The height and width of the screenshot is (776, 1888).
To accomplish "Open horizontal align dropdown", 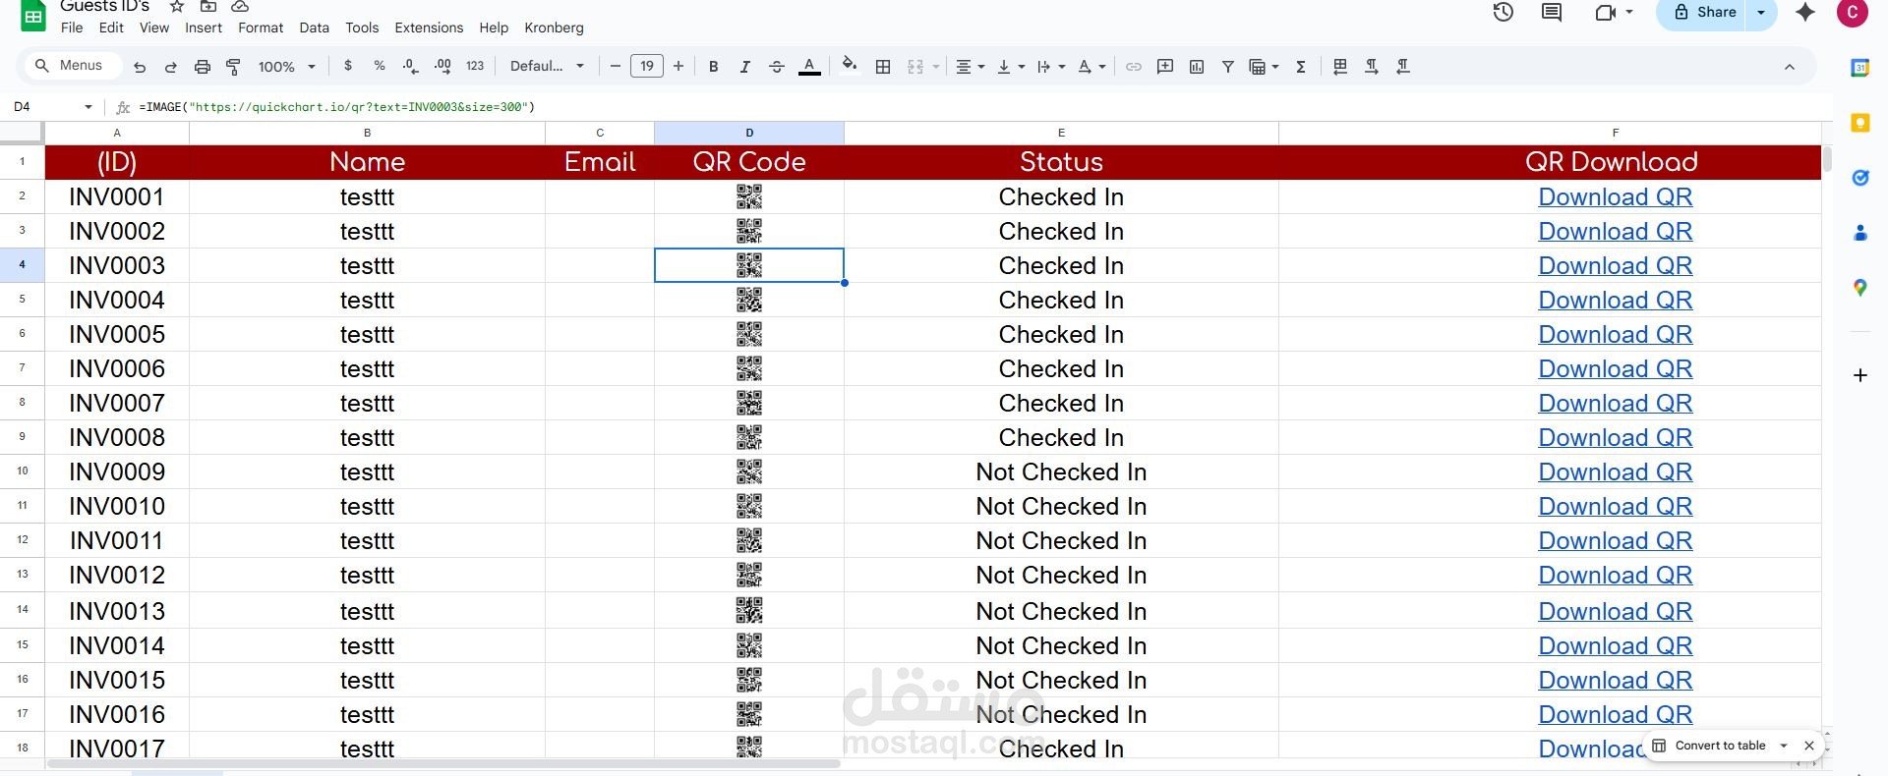I will pos(970,66).
